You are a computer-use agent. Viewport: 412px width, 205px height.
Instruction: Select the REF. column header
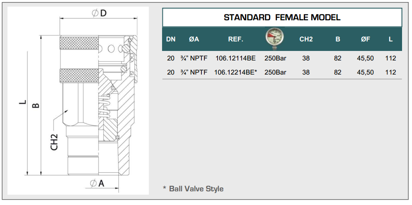(235, 40)
